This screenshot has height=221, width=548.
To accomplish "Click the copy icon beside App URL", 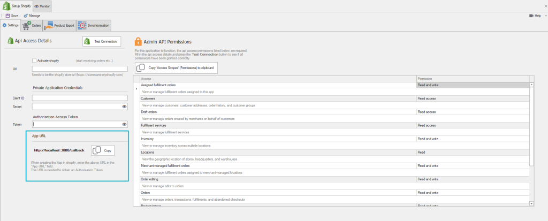I will (x=96, y=150).
